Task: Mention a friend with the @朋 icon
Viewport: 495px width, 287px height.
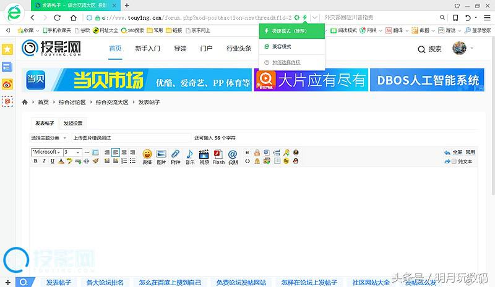Action: click(x=233, y=157)
